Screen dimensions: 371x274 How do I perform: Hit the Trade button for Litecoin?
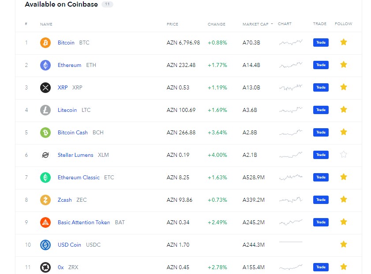coord(321,110)
